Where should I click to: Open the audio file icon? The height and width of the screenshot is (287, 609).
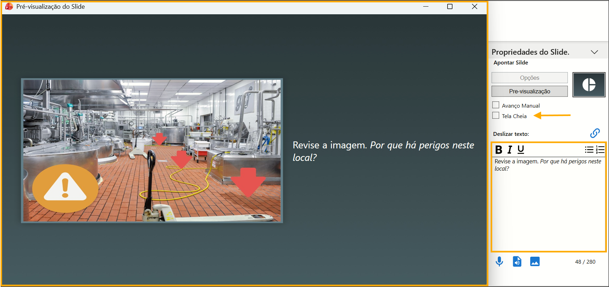click(x=517, y=261)
